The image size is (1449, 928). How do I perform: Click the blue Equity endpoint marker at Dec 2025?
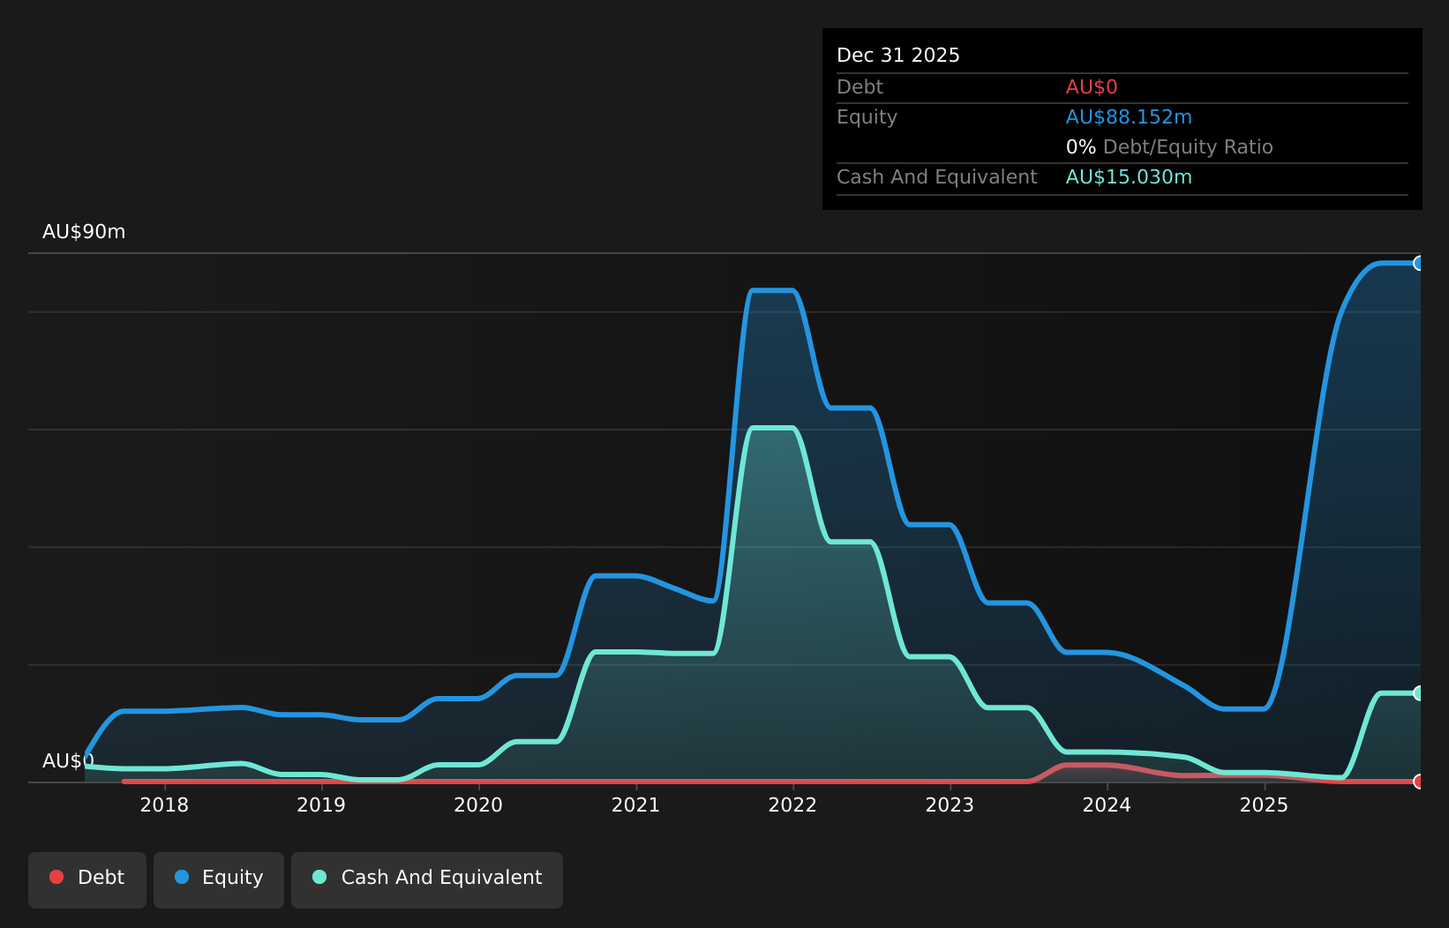pos(1419,263)
